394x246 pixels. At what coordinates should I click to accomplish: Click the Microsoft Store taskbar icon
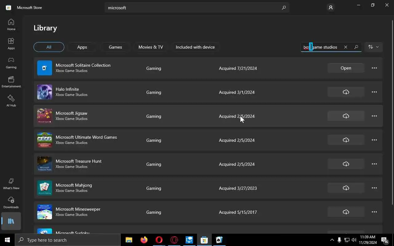[x=204, y=240]
